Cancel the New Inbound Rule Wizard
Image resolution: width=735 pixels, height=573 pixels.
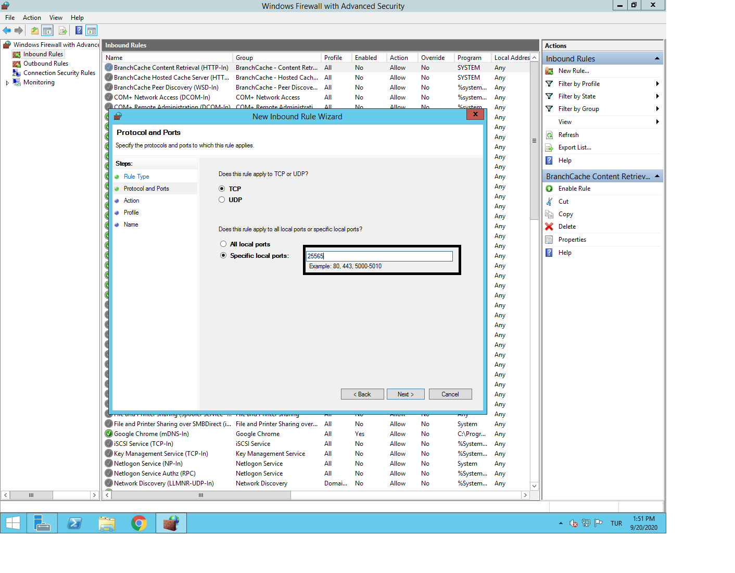tap(450, 394)
